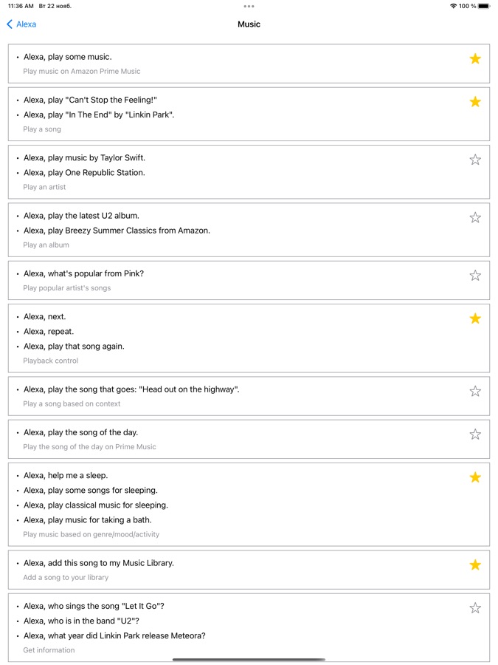Unstar the Playback control card
This screenshot has height=665, width=498.
click(x=475, y=318)
